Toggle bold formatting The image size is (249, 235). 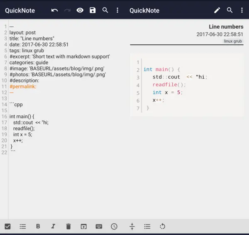tap(38, 226)
